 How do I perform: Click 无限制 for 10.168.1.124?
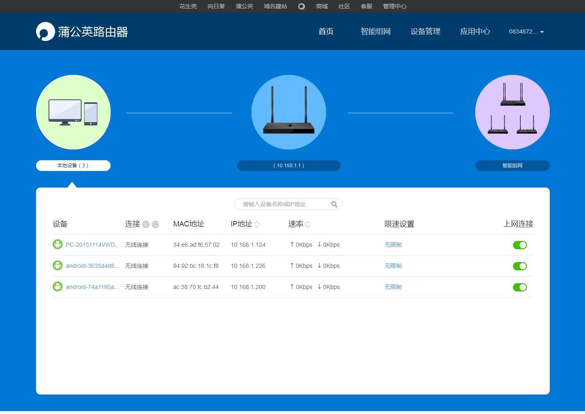click(393, 245)
